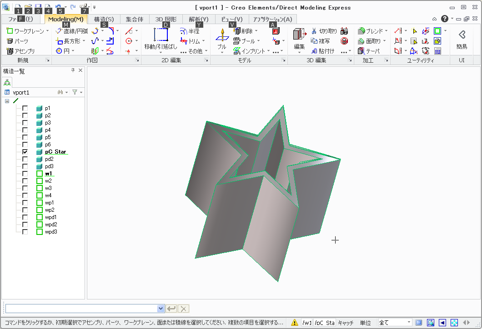Select the ブレンド (blend) tool

pos(361,31)
